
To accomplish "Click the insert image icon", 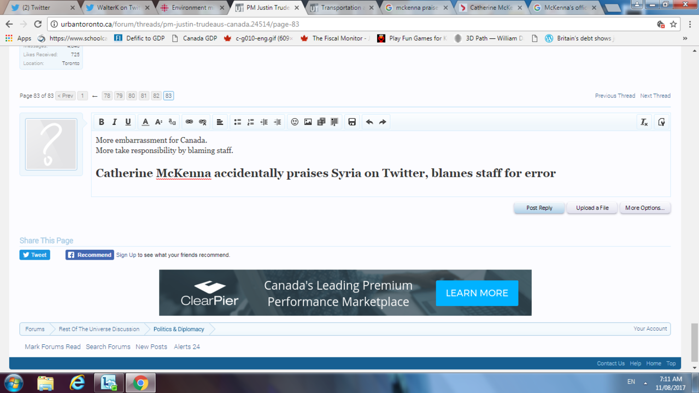I will click(308, 122).
